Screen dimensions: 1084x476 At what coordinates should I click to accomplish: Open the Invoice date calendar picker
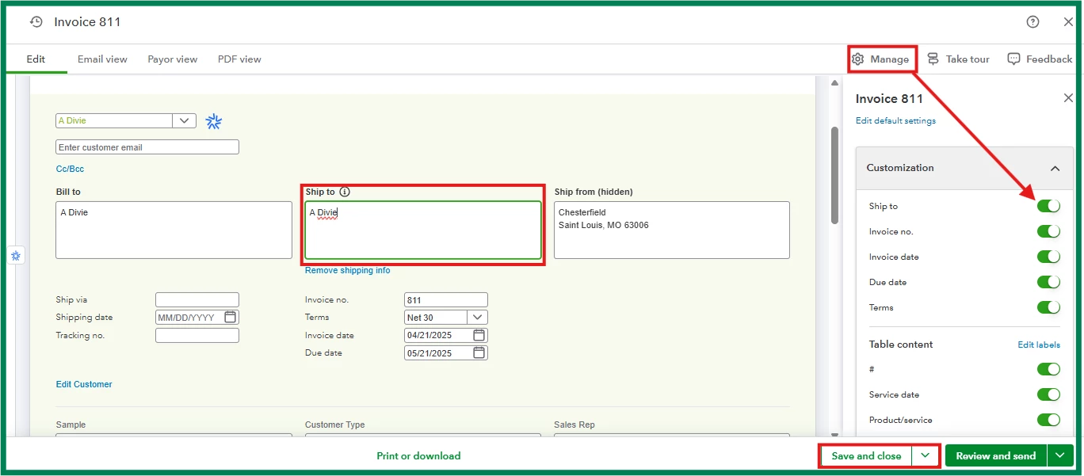pos(479,335)
